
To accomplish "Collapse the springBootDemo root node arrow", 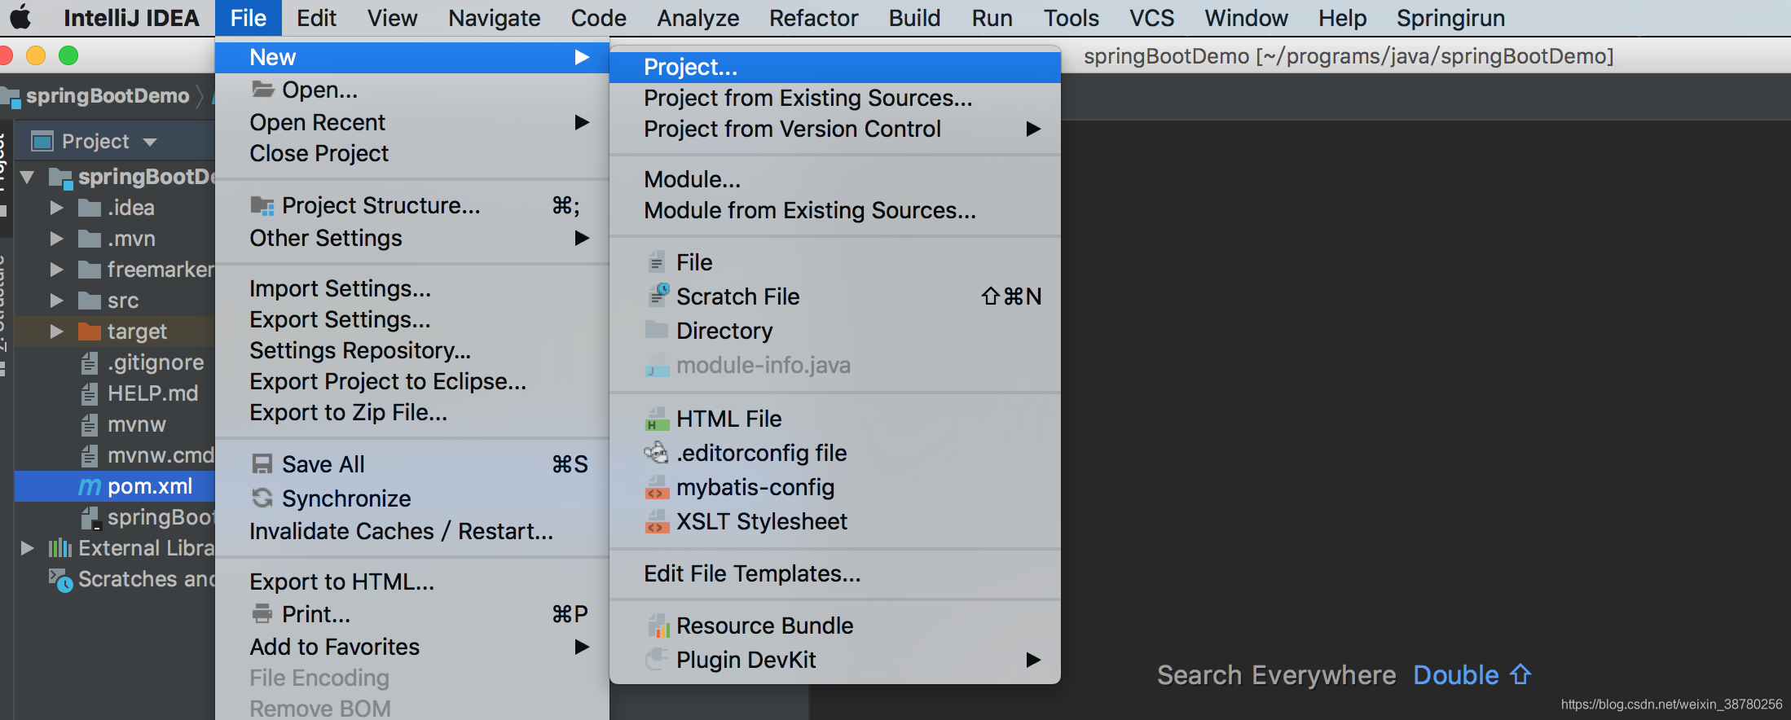I will tap(27, 177).
